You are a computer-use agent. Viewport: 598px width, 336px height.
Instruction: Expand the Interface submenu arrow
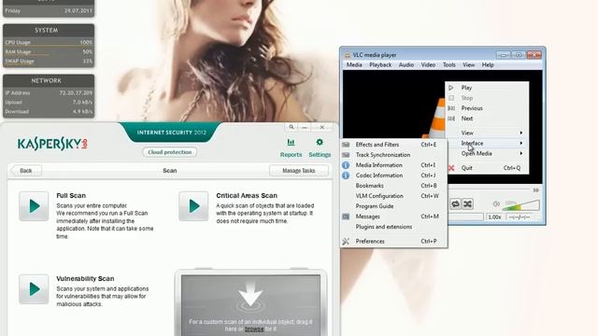521,143
